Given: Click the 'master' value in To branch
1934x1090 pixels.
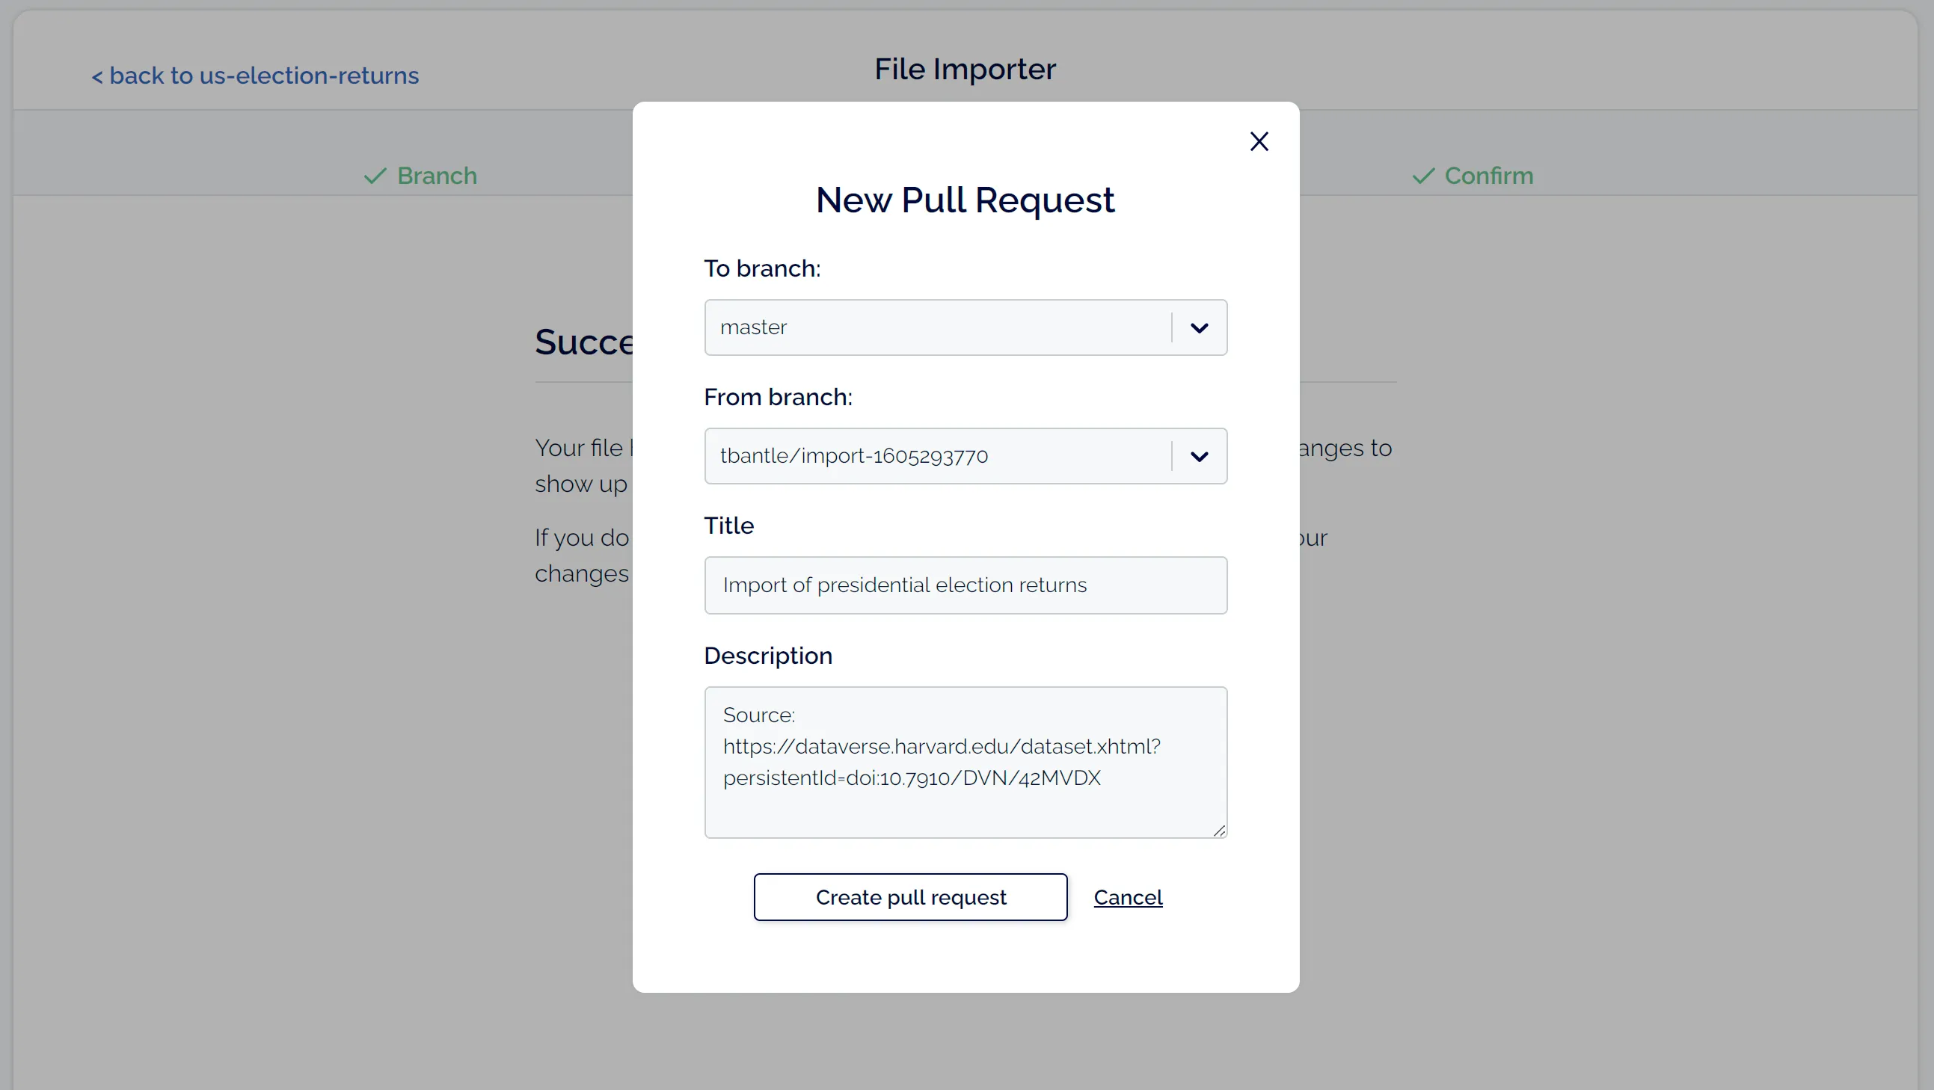Looking at the screenshot, I should click(753, 327).
